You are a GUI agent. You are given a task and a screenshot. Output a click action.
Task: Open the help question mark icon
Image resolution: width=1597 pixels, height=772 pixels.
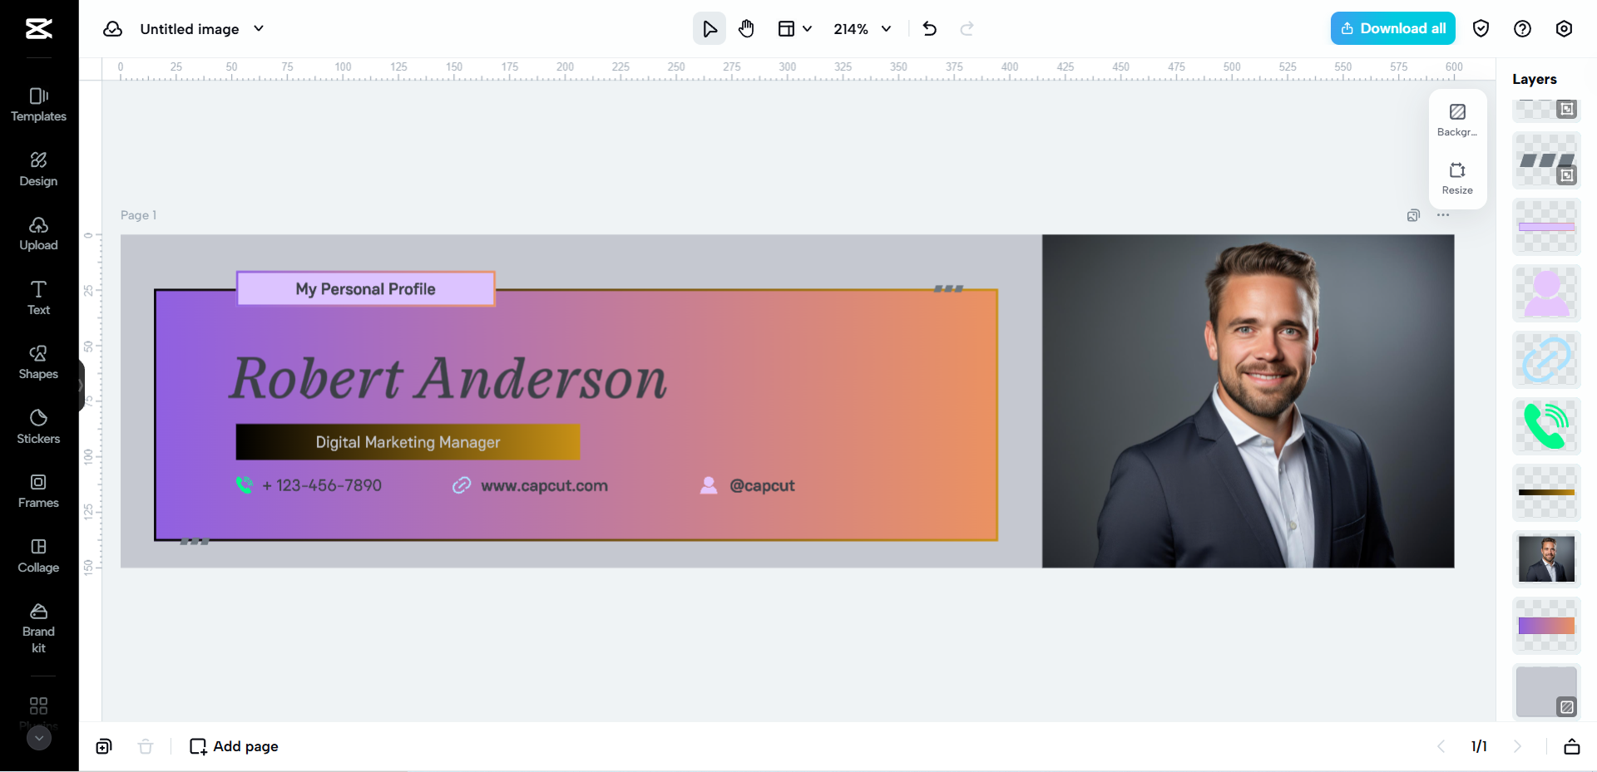(x=1522, y=29)
